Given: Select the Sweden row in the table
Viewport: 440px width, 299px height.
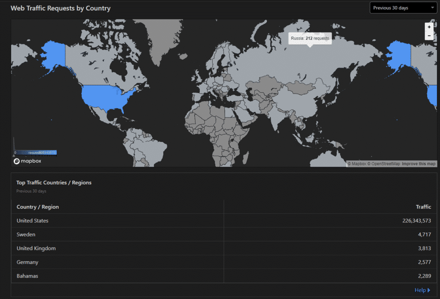Looking at the screenshot, I should pyautogui.click(x=223, y=235).
